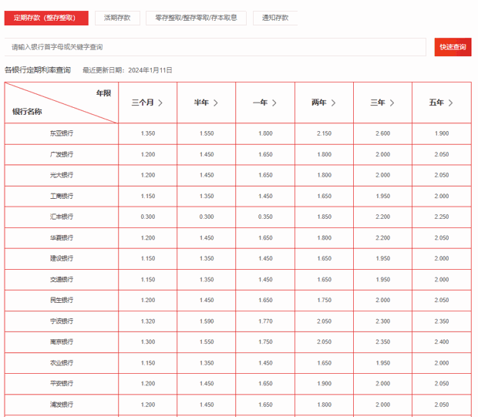
Task: Select the 华夏银行 row name
Action: 62,237
